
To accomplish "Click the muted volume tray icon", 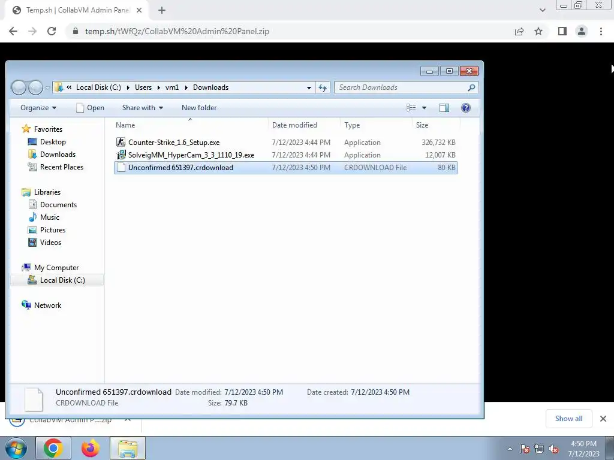I will [553, 449].
